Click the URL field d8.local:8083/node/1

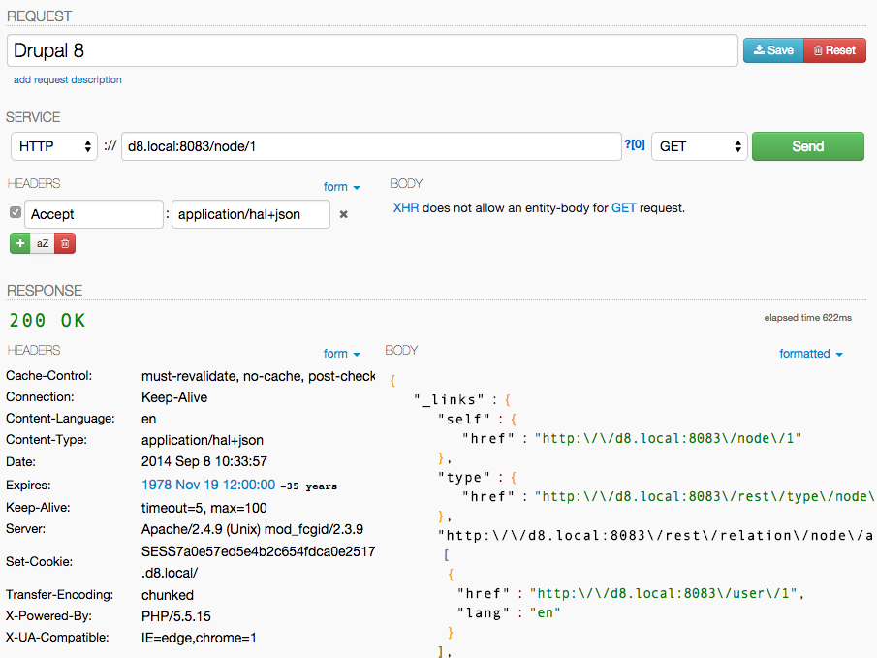(x=371, y=146)
